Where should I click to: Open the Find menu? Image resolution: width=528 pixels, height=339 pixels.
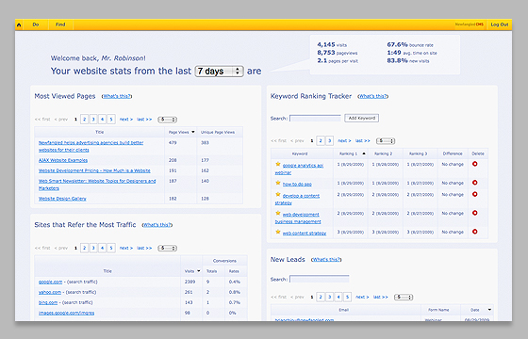(x=60, y=24)
